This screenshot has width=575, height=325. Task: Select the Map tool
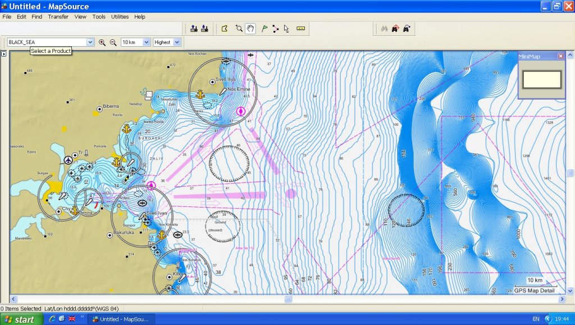tap(225, 29)
